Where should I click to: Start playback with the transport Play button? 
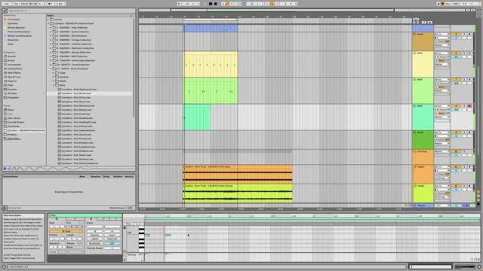(205, 4)
